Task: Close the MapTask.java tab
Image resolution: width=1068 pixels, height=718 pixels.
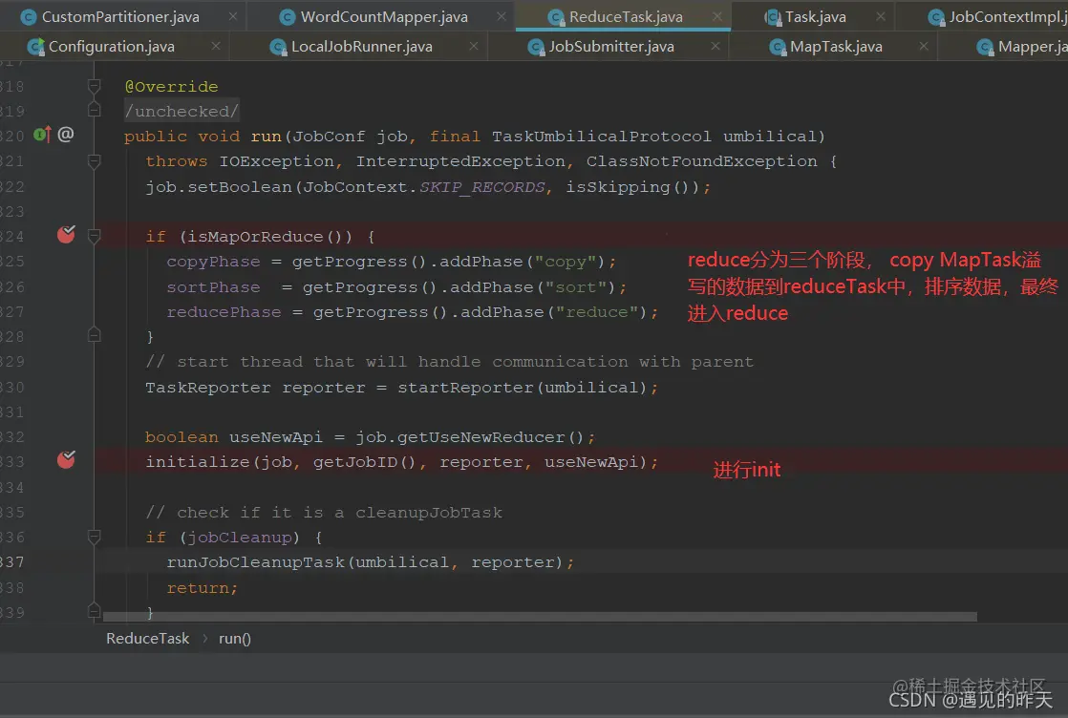Action: click(924, 46)
